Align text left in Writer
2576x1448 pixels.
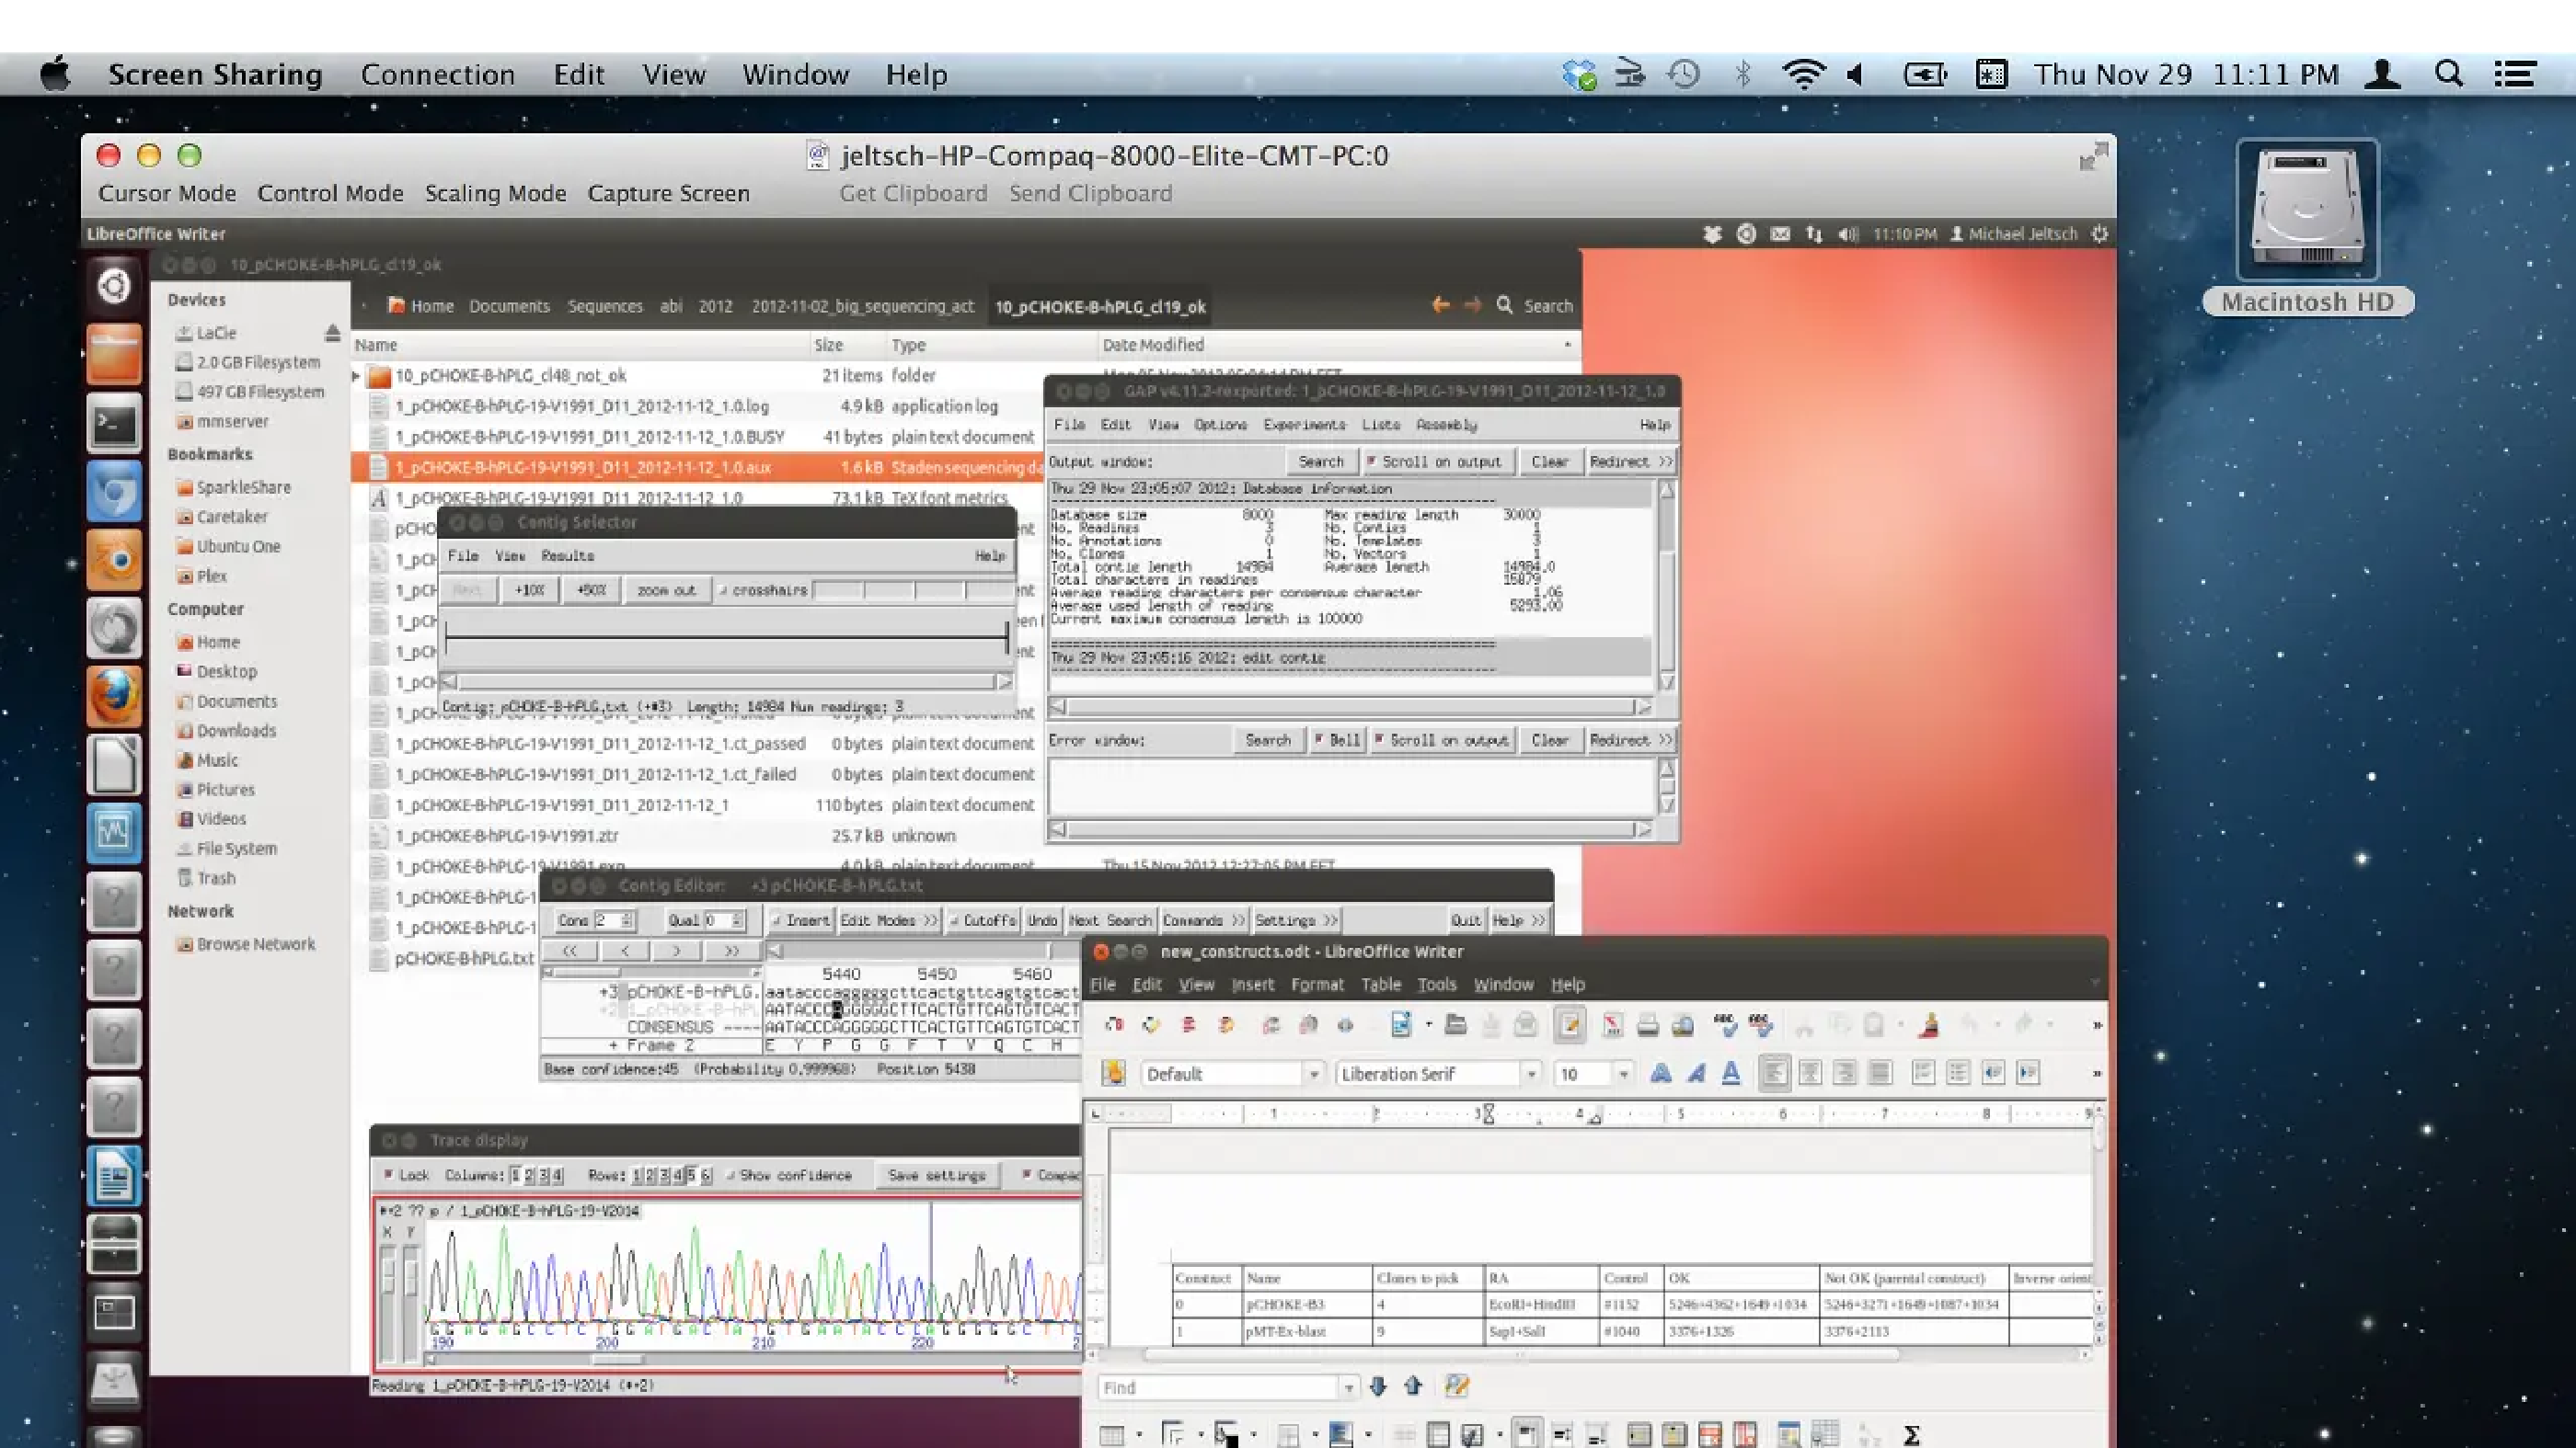tap(1775, 1073)
